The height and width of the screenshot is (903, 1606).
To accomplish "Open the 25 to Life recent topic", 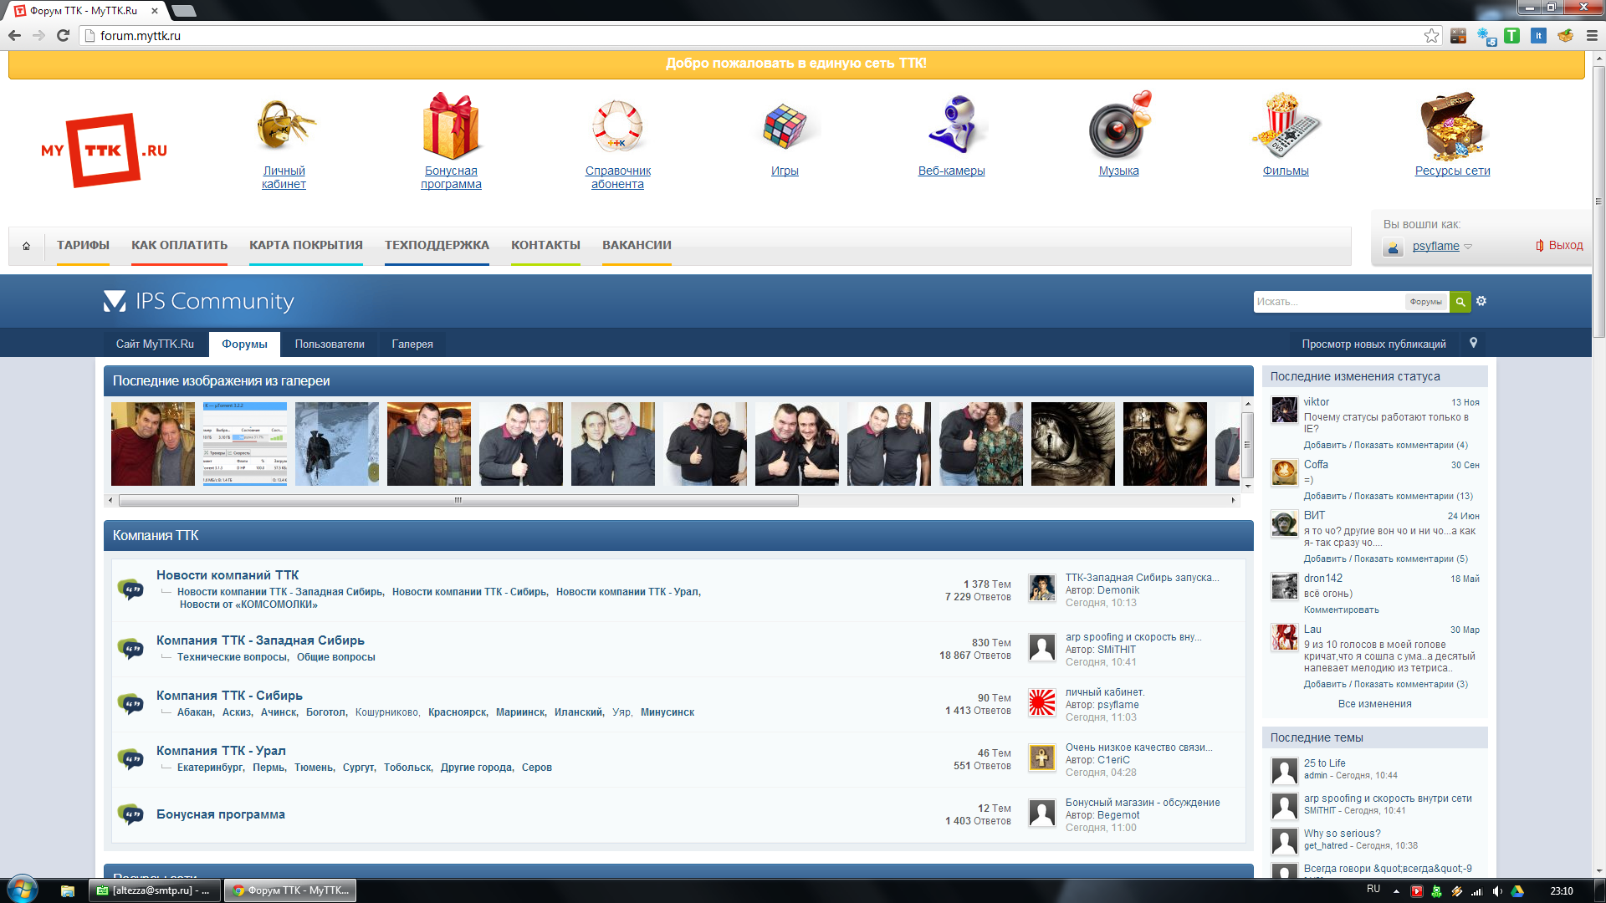I will [x=1325, y=763].
